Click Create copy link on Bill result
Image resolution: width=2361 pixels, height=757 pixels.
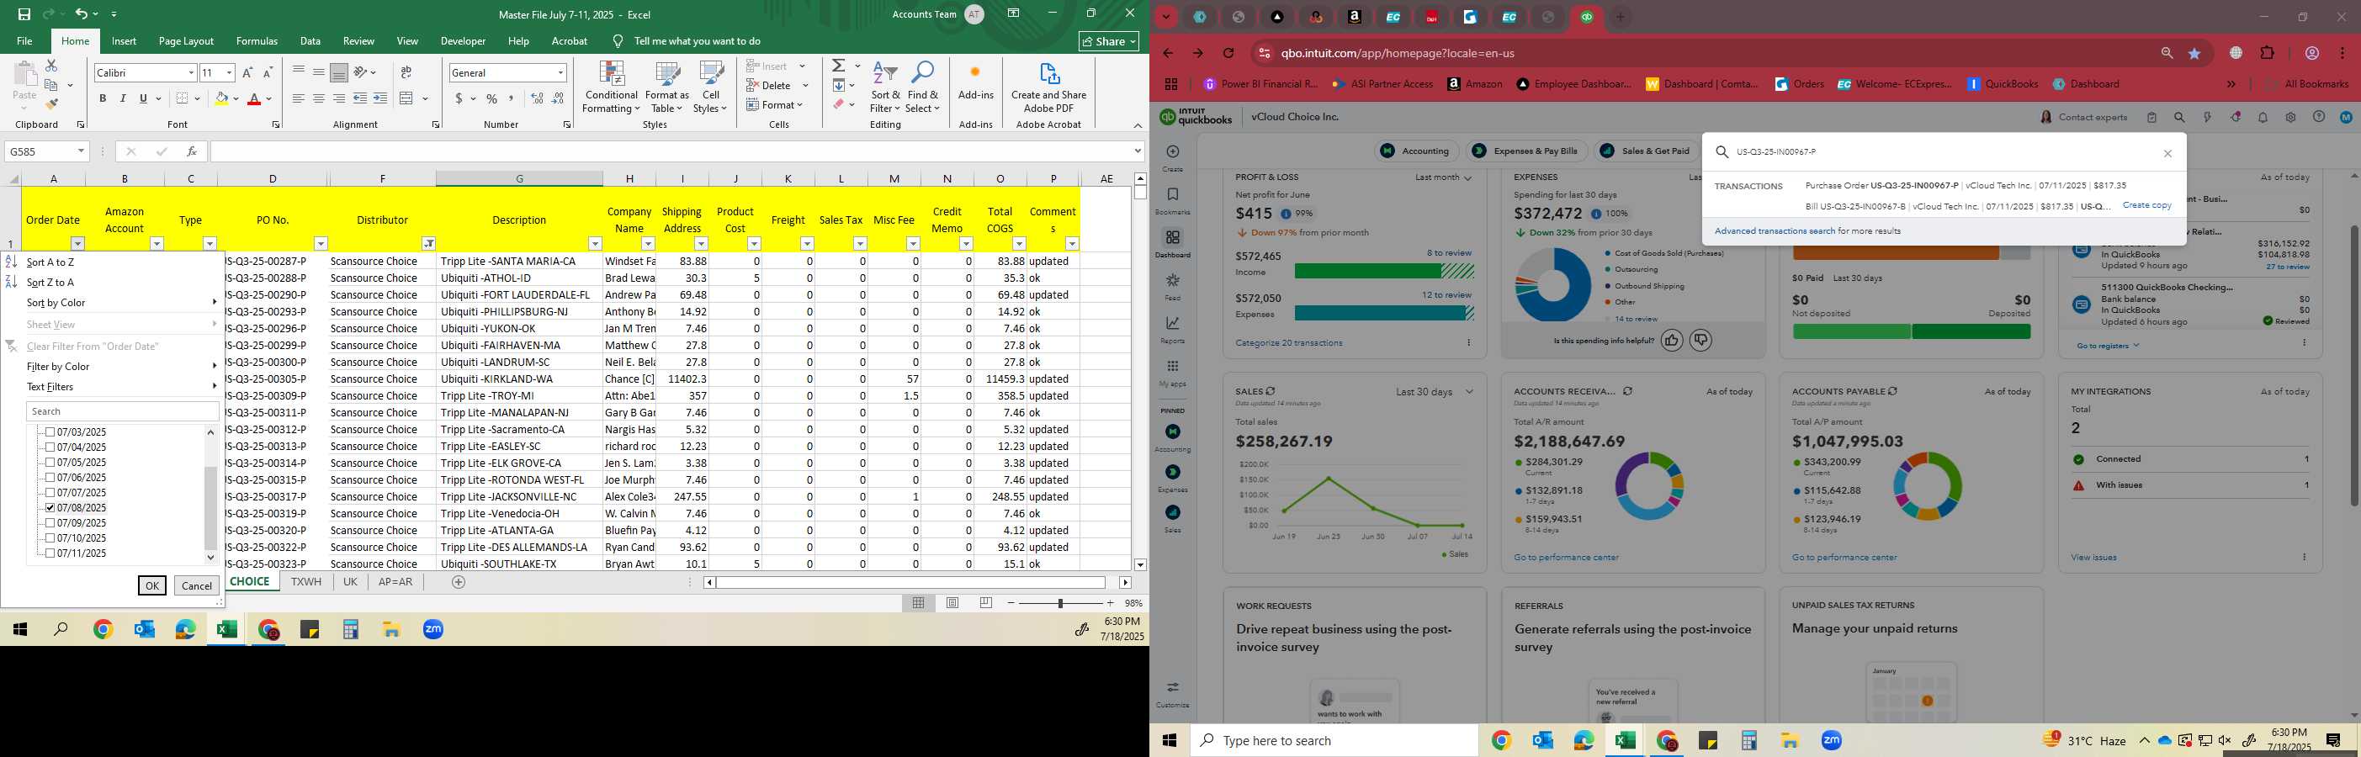coord(2146,205)
